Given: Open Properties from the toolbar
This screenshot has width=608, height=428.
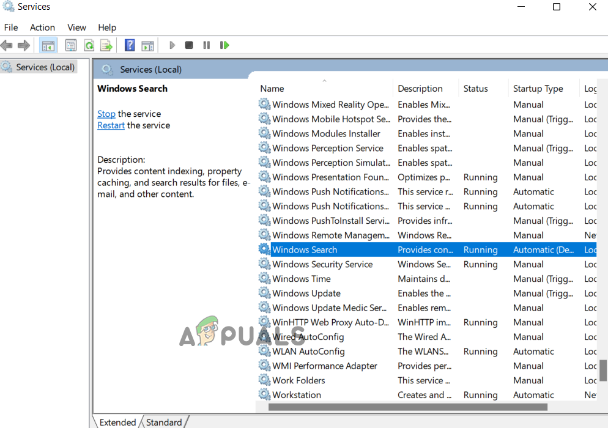Looking at the screenshot, I should (71, 45).
